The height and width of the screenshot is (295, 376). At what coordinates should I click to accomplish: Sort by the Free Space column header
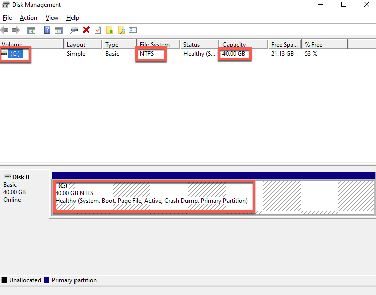285,45
